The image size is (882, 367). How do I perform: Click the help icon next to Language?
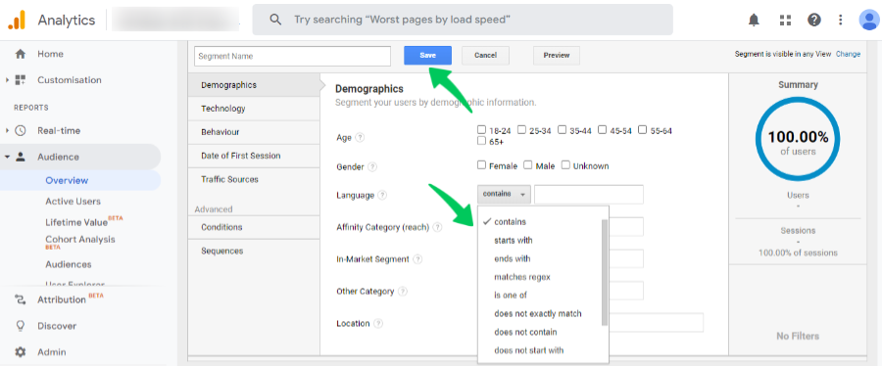(x=382, y=195)
